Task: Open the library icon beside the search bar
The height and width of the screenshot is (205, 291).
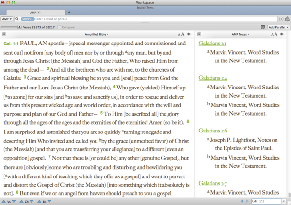Action: [x=287, y=19]
